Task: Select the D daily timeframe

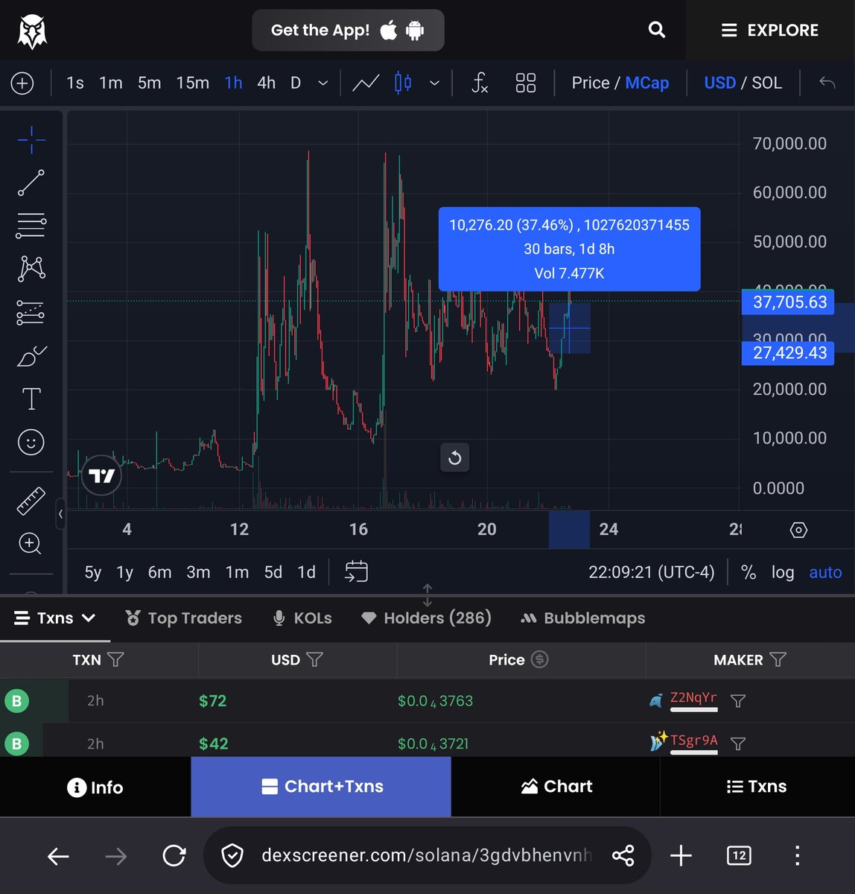Action: click(296, 83)
